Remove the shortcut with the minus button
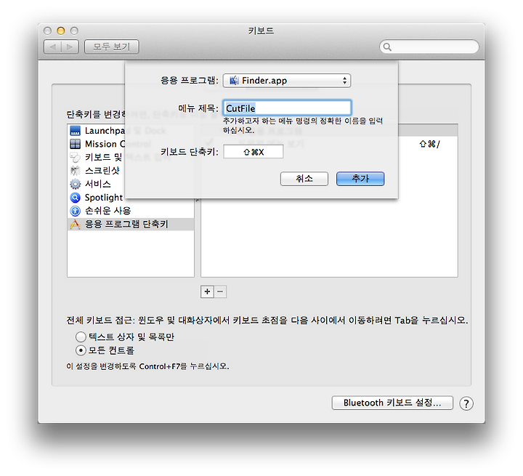 pos(220,291)
